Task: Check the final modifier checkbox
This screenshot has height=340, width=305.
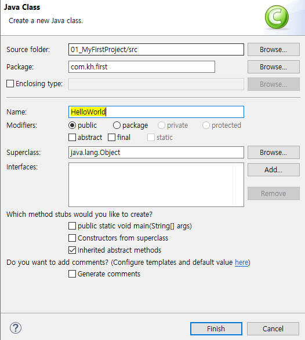Action: pyautogui.click(x=111, y=137)
